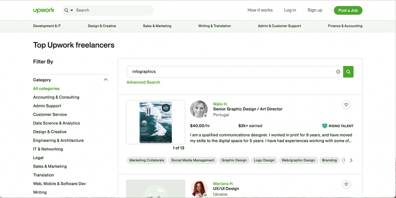Select Data Science & Analytics category

56,123
